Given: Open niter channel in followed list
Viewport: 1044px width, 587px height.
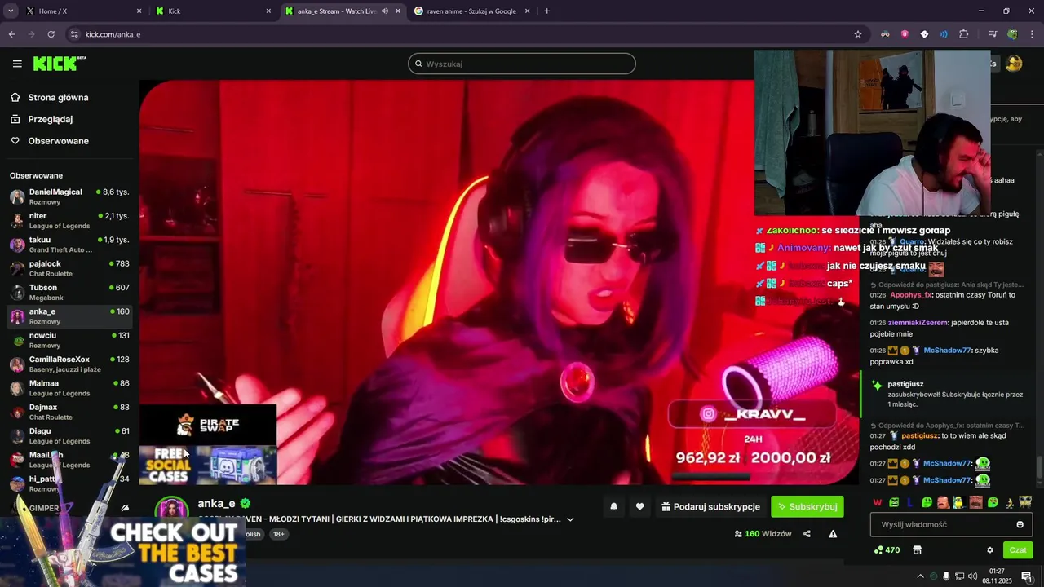Looking at the screenshot, I should coord(69,220).
